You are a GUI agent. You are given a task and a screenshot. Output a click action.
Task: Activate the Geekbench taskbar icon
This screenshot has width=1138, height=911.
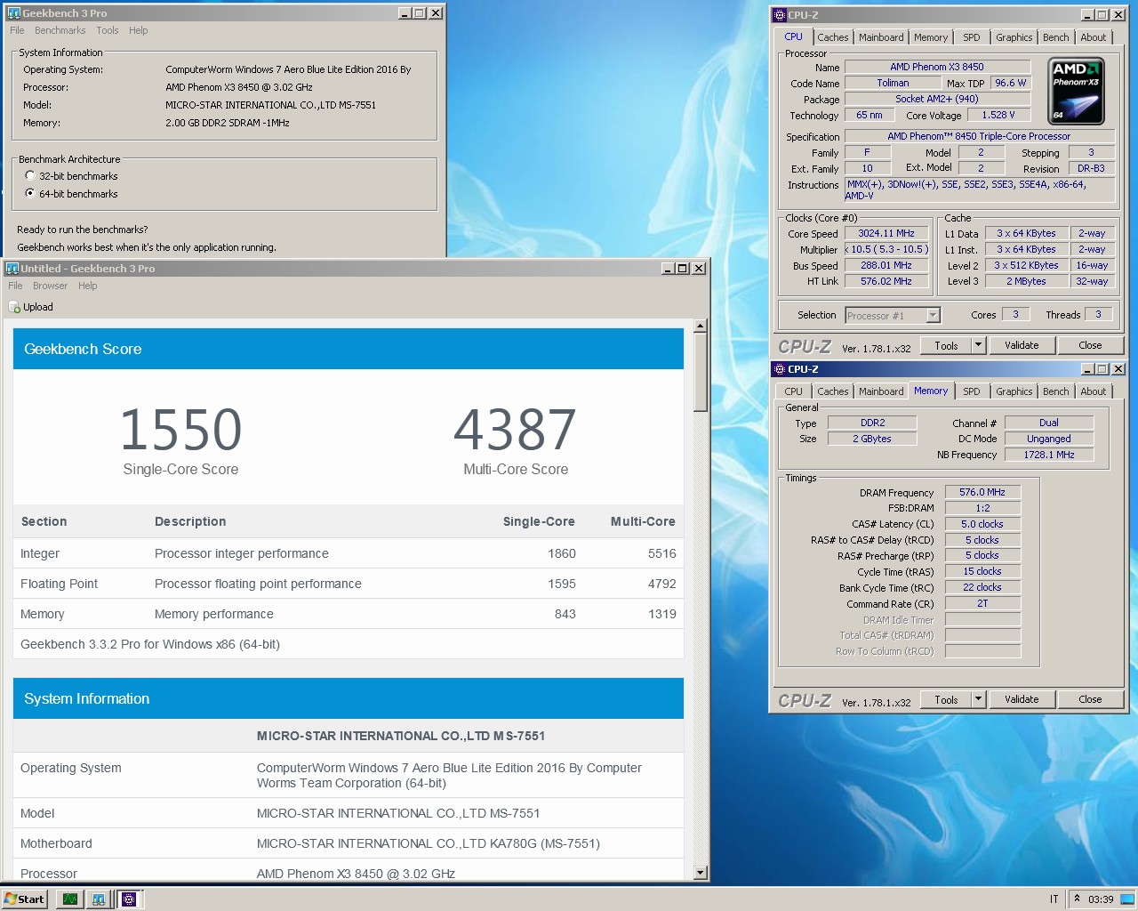99,899
